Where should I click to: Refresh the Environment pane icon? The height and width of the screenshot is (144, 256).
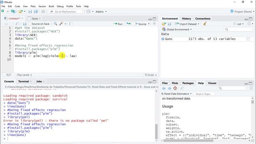249,24
